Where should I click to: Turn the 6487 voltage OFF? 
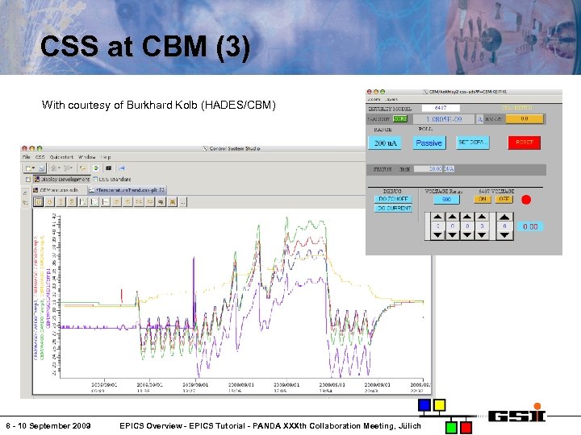(x=504, y=199)
